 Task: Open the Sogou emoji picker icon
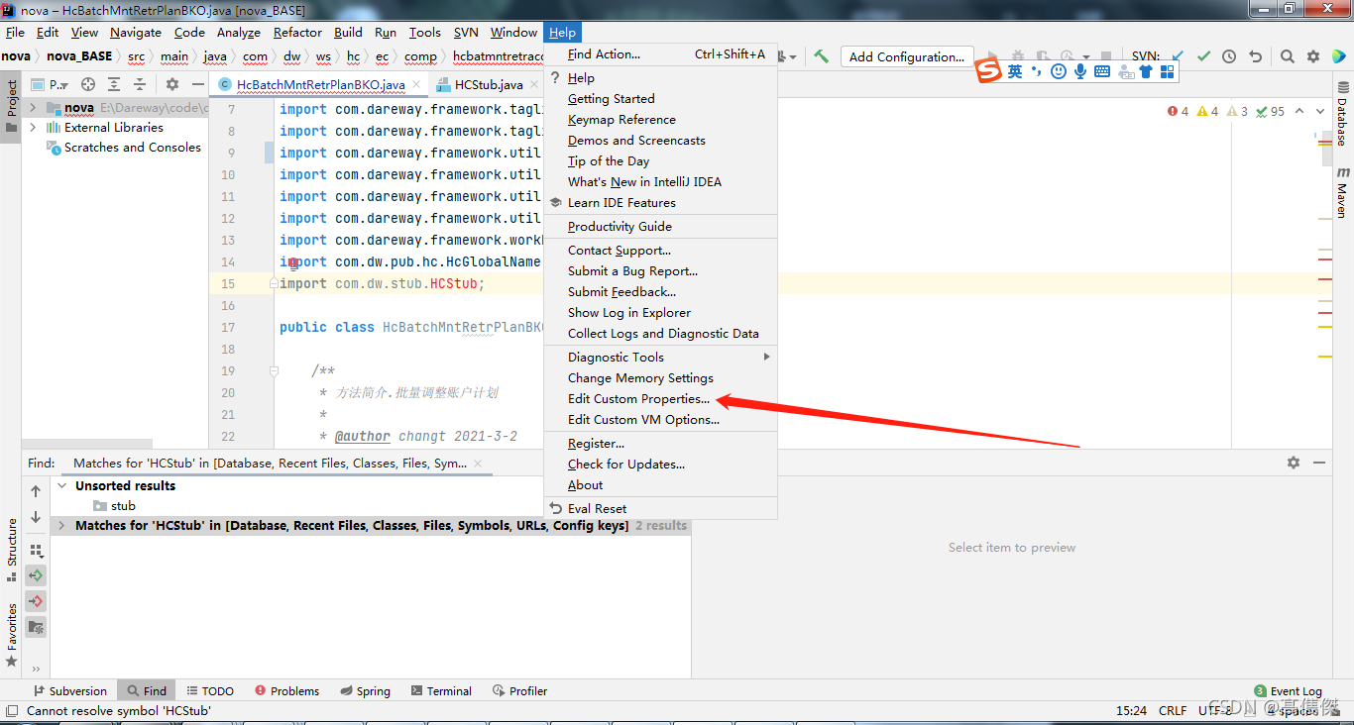pos(1059,71)
